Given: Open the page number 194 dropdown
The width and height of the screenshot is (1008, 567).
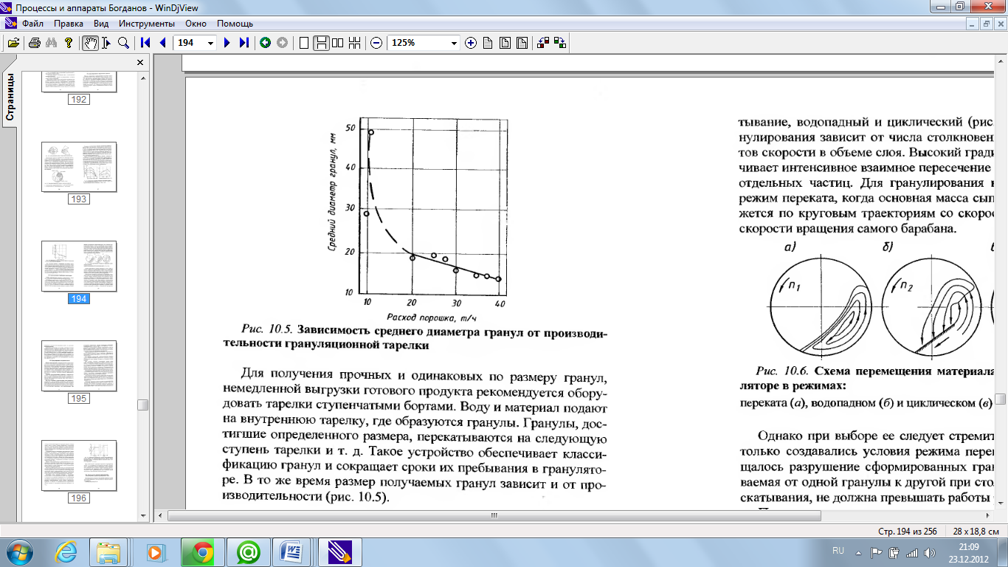Looking at the screenshot, I should coord(210,43).
